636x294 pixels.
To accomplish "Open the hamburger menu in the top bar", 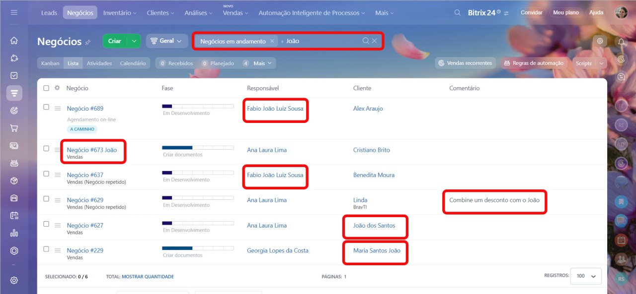I will (14, 12).
